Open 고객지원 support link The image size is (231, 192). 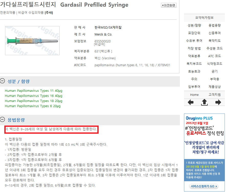(x=214, y=95)
